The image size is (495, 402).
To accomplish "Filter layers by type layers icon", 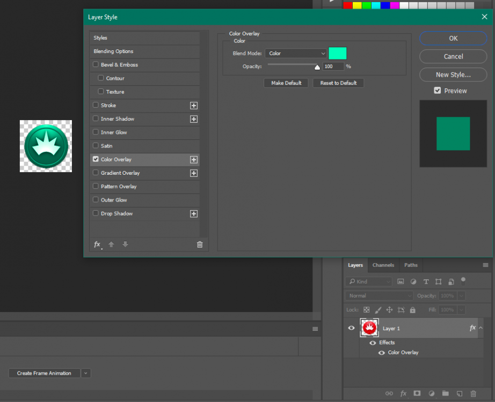I will coord(426,281).
